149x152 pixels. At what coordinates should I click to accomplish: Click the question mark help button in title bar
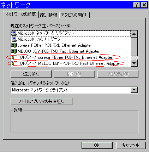(137, 5)
